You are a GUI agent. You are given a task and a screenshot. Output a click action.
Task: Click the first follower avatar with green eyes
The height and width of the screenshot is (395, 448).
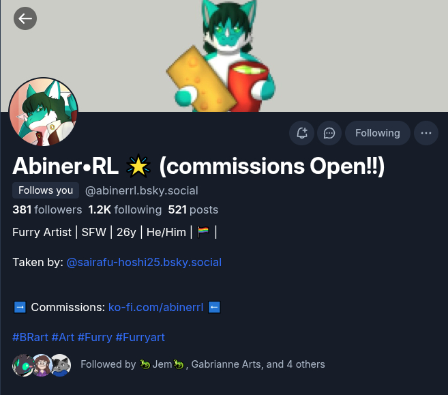23,365
